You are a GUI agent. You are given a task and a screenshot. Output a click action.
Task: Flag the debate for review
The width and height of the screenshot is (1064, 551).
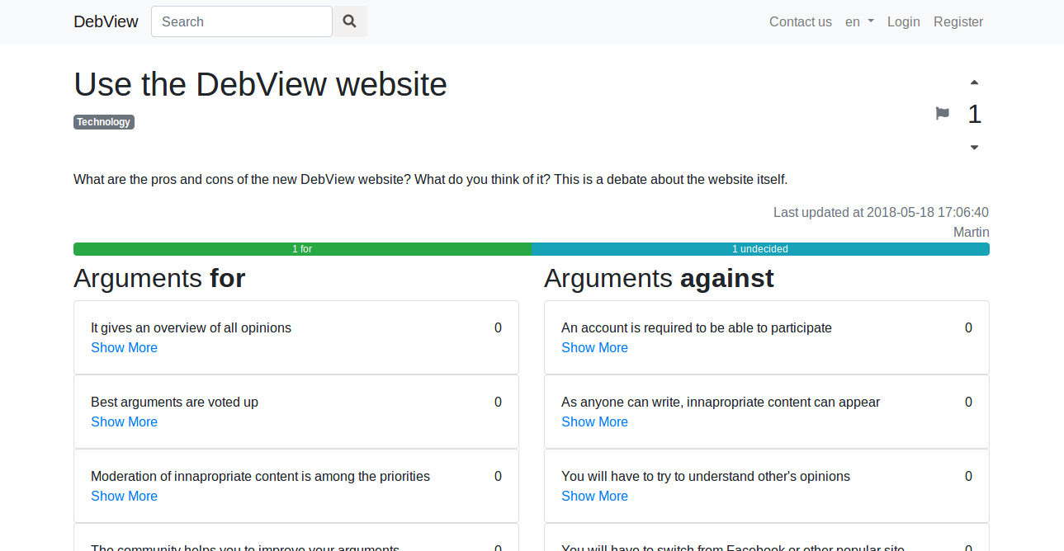(942, 114)
